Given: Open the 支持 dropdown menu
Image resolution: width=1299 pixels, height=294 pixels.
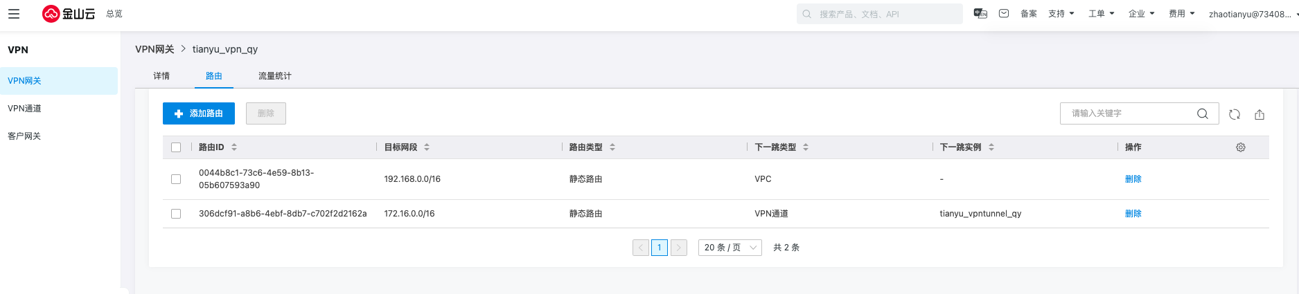Looking at the screenshot, I should click(1061, 14).
